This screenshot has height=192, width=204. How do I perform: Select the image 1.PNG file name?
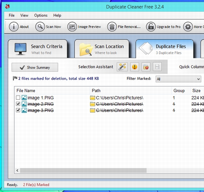tap(40, 98)
